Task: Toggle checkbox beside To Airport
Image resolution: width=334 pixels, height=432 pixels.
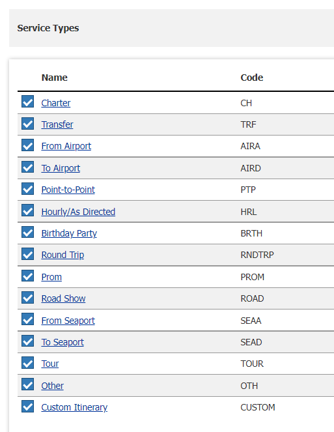Action: click(27, 167)
